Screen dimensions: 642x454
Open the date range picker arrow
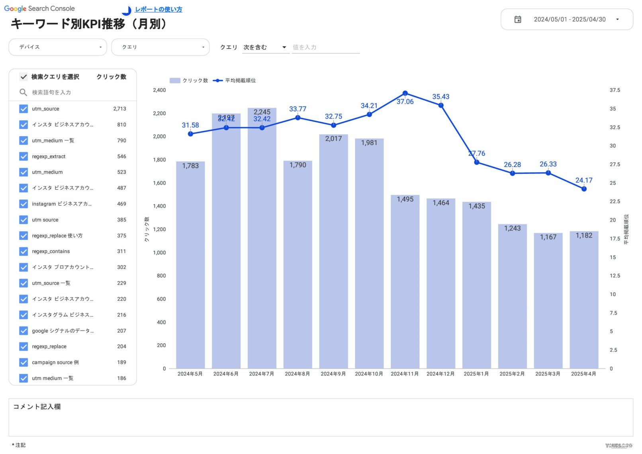pos(617,20)
